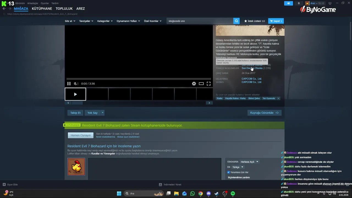Click the Steam announcements megaphone icon
This screenshot has width=352, height=198.
tap(288, 3)
